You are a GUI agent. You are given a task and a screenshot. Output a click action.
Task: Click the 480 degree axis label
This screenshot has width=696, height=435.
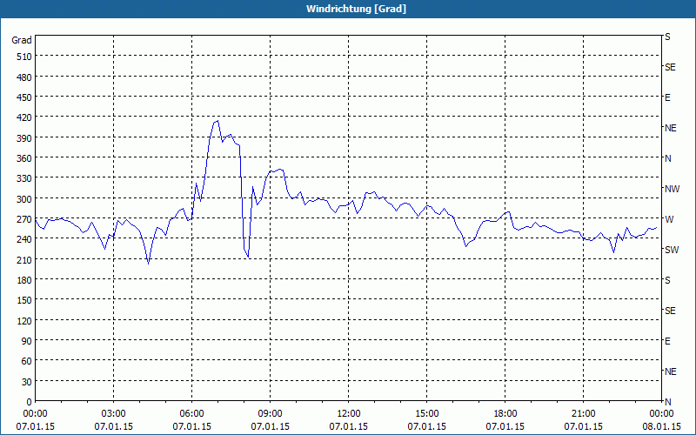(x=24, y=77)
